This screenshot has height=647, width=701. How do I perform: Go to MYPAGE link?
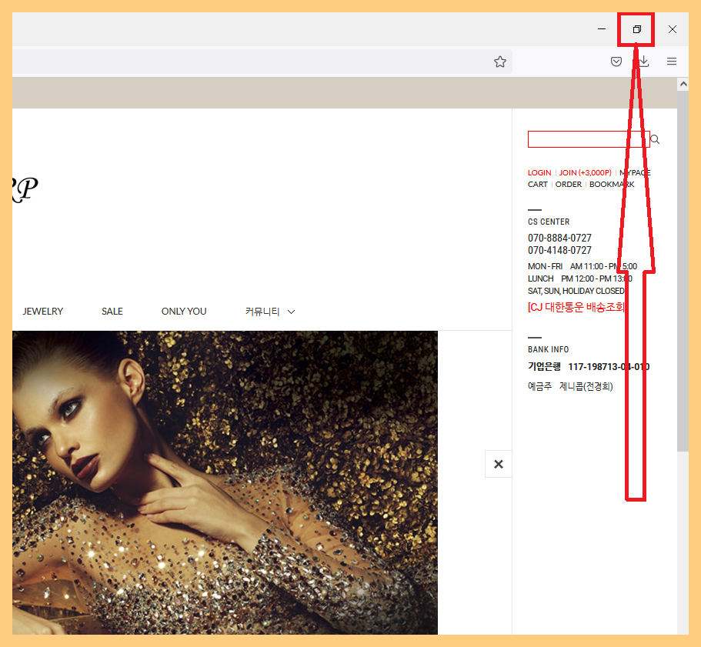coord(635,173)
